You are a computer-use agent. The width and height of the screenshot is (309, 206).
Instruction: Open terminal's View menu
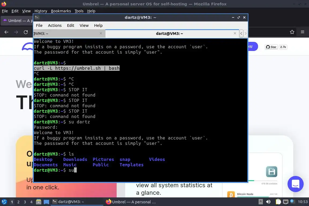click(84, 25)
